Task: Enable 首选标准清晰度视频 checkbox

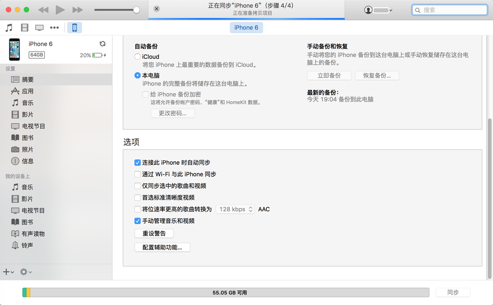Action: [137, 198]
